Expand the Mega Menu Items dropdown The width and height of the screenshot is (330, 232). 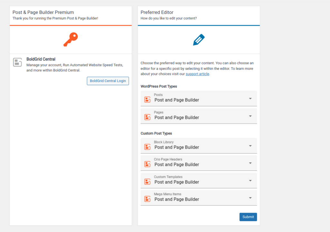(250, 198)
